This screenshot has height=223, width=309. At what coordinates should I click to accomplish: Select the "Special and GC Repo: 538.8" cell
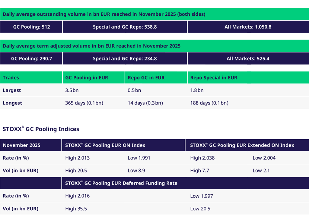[125, 27]
